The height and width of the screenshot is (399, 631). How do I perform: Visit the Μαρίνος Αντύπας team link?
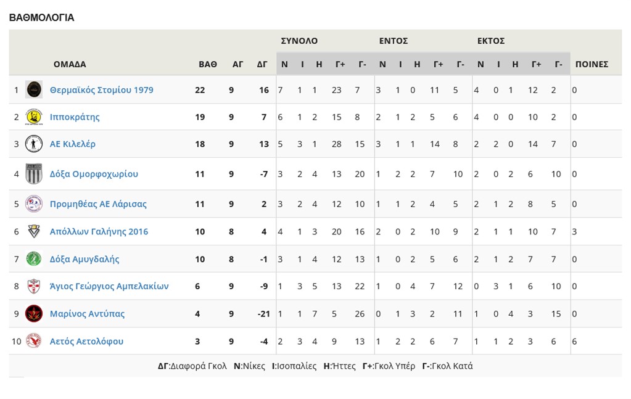tap(87, 314)
